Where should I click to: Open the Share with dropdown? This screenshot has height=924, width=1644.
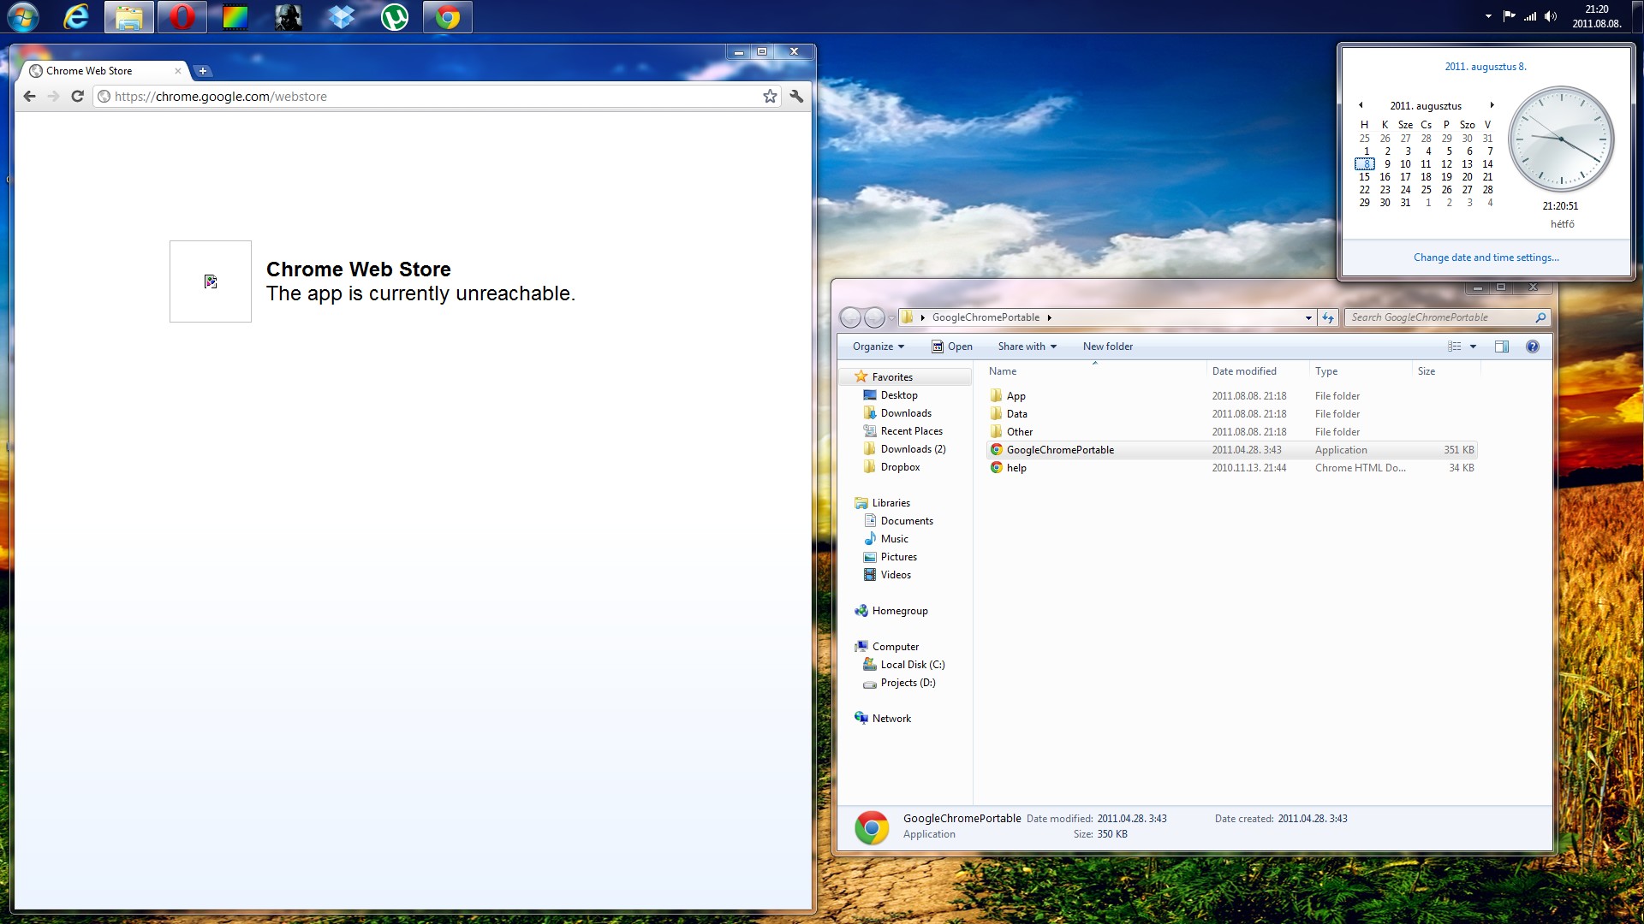pyautogui.click(x=1027, y=346)
